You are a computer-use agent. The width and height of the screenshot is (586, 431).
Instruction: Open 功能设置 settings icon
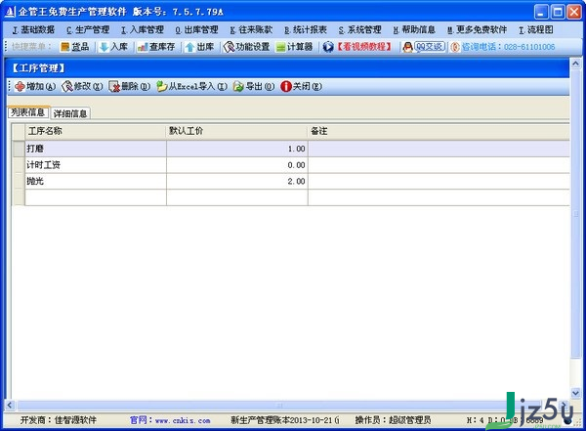click(x=229, y=47)
